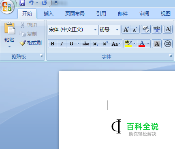175x149 pixels.
Task: Shrink font size with small A icon
Action: pos(135,29)
